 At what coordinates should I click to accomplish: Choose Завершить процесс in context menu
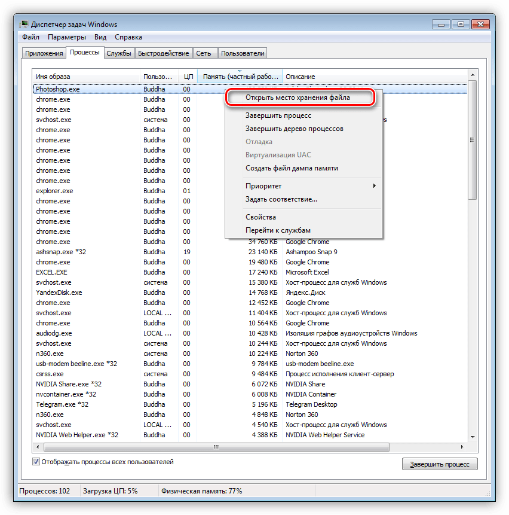303,115
